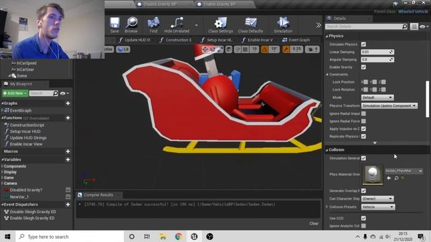Screen dimensions: 431x242
Task: Open the Physics Transform dropdown
Action: [389, 106]
